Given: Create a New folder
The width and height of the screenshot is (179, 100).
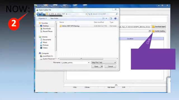Looking at the screenshot, I should tap(54, 18).
